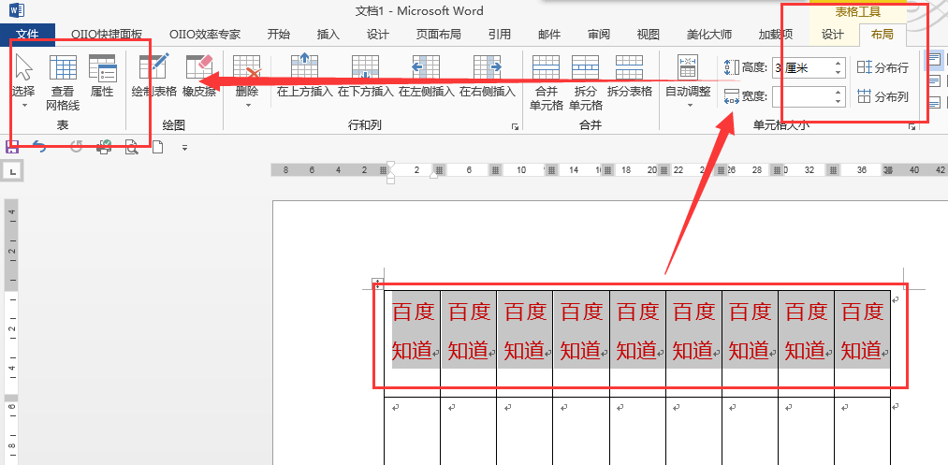The width and height of the screenshot is (948, 465).
Task: Click the print preview magnifier icon
Action: click(x=131, y=146)
